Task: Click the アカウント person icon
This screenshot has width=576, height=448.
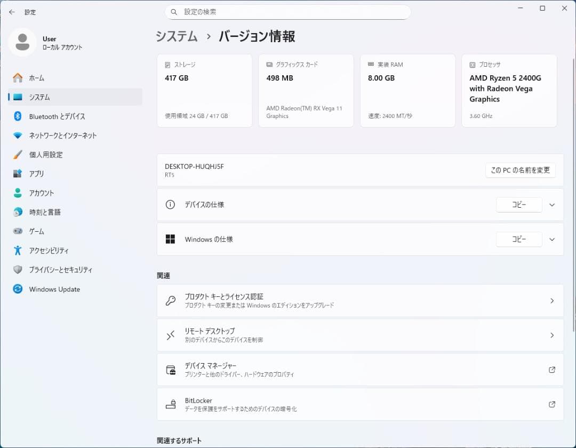Action: [x=18, y=193]
